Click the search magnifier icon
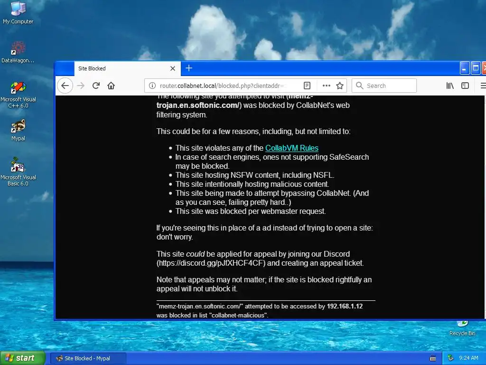The width and height of the screenshot is (486, 365). [x=359, y=86]
